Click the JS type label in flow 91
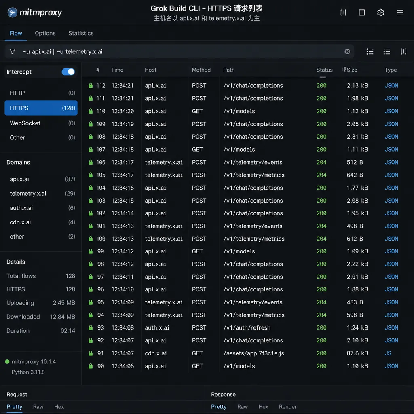 point(388,353)
